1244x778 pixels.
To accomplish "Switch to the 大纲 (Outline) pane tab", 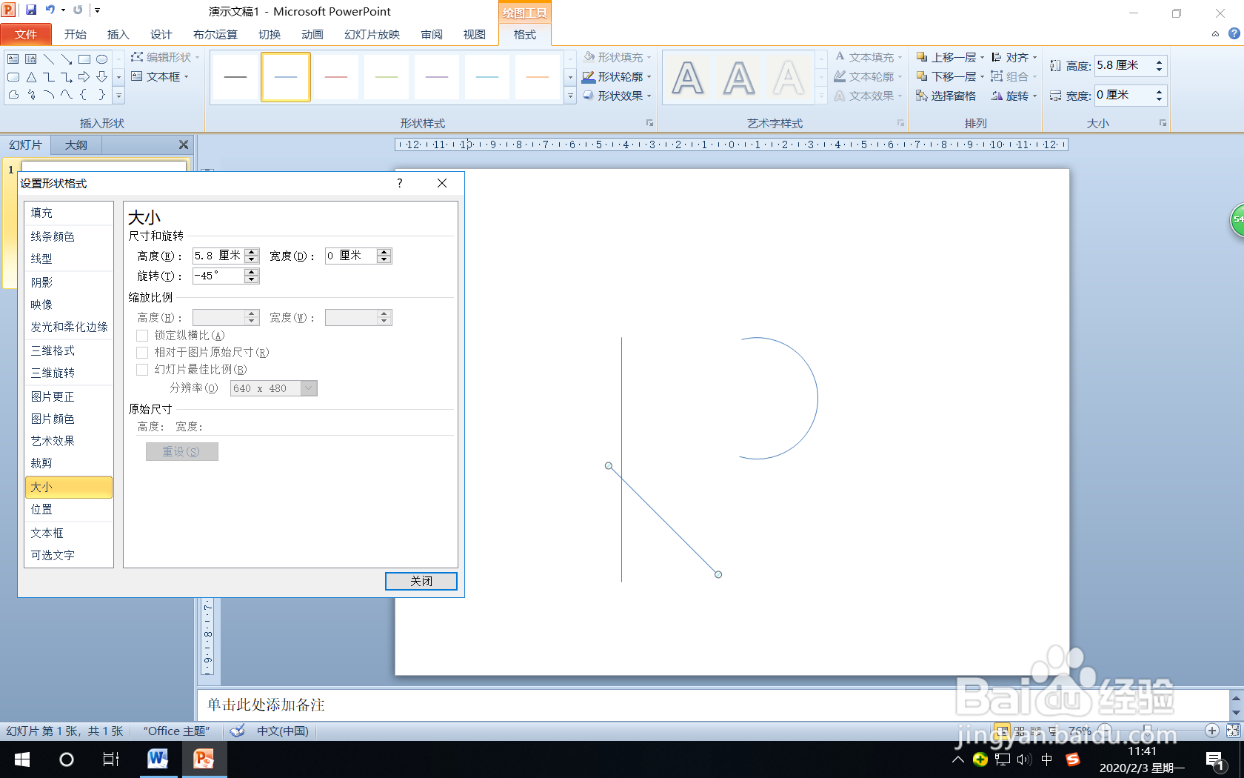I will click(76, 144).
